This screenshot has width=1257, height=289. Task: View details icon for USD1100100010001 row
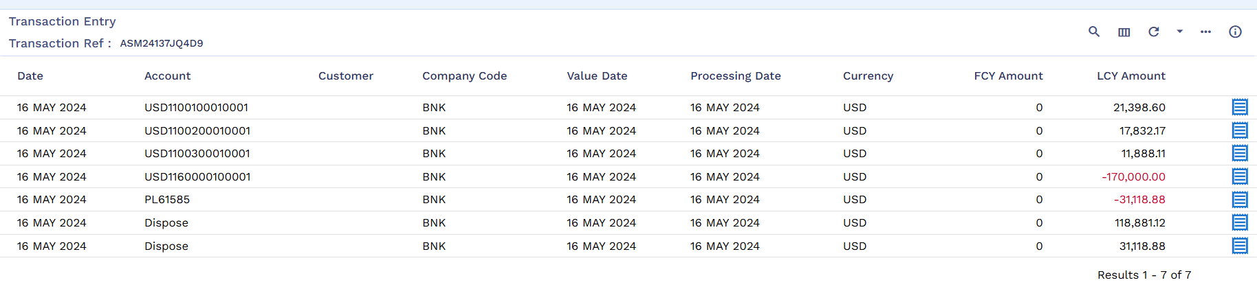pos(1240,107)
